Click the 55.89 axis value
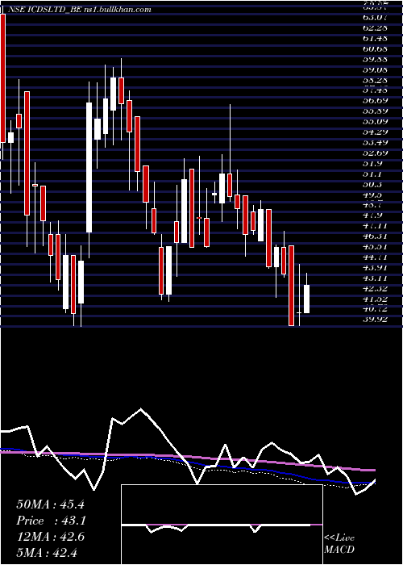This screenshot has height=565, width=403. pyautogui.click(x=376, y=110)
